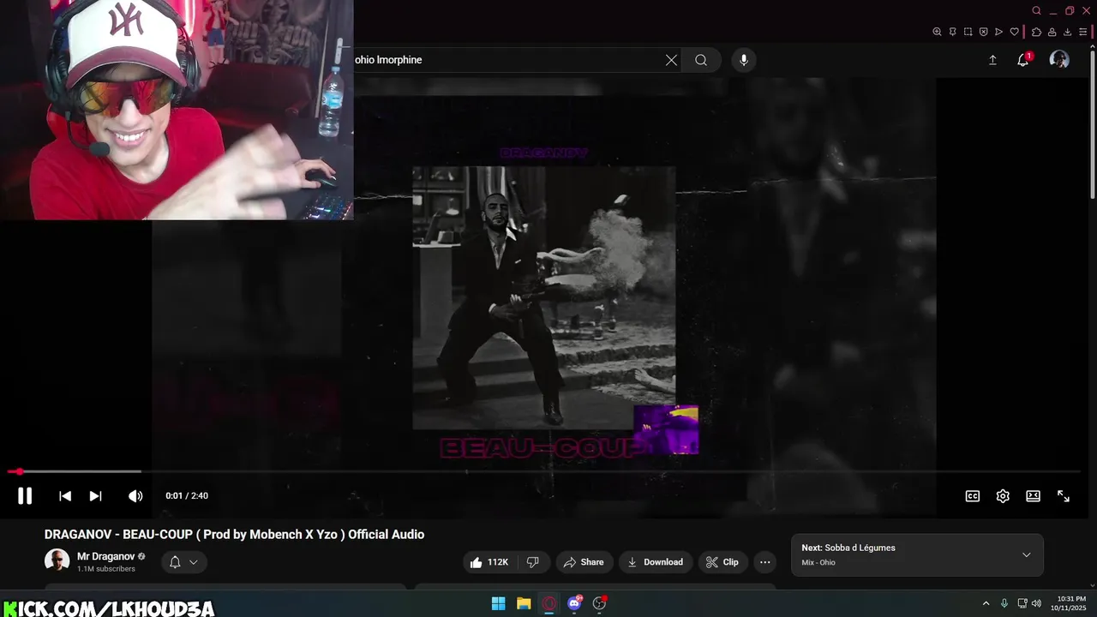Switch to Opera GX on taskbar
This screenshot has height=617, width=1097.
pyautogui.click(x=549, y=603)
